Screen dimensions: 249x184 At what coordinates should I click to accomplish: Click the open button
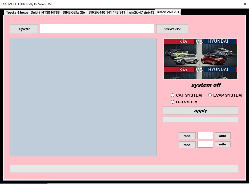point(24,29)
